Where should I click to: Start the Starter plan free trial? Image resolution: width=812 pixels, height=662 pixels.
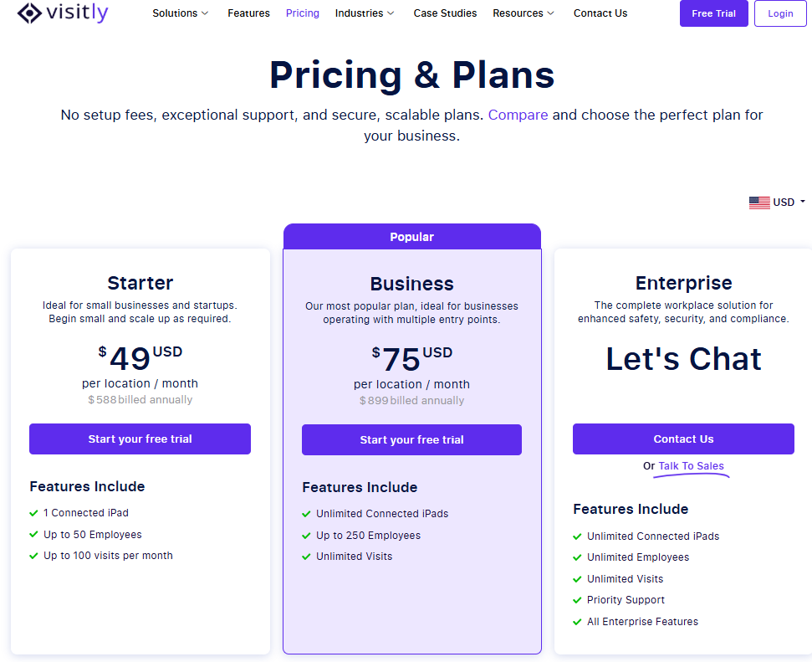(x=140, y=439)
